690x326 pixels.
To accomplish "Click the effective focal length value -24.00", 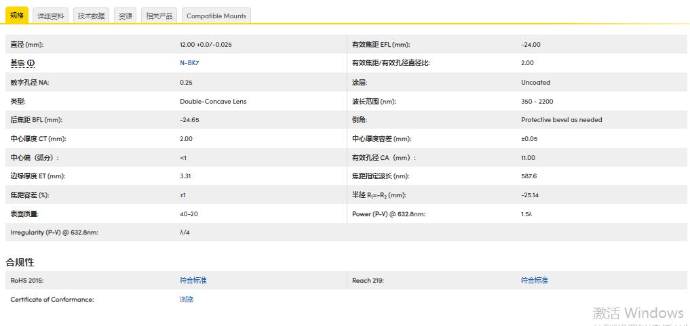I will click(x=531, y=45).
